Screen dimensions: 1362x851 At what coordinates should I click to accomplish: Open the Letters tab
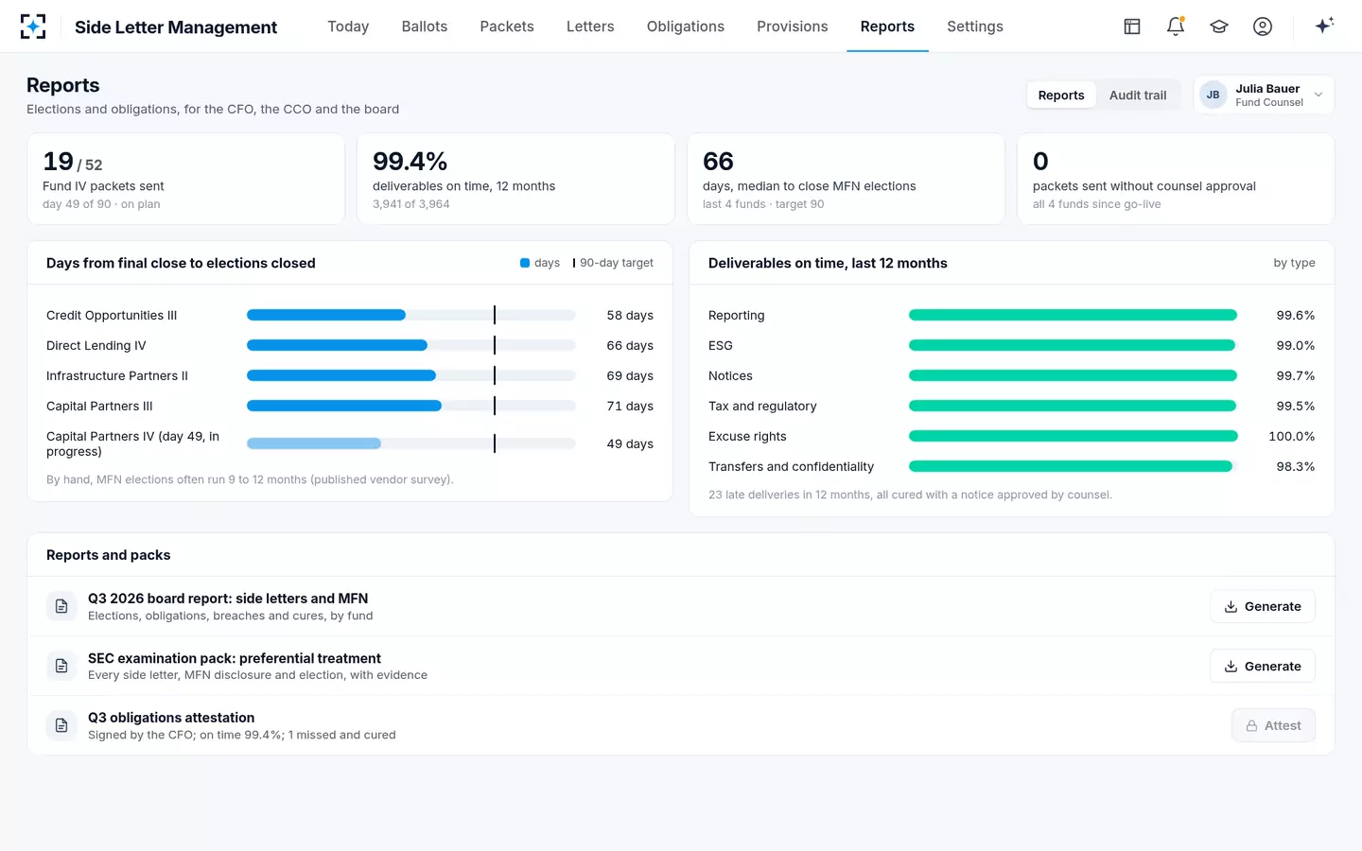590,26
